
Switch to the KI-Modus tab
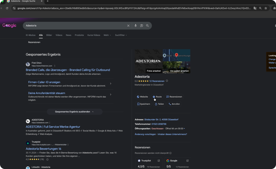31,35
